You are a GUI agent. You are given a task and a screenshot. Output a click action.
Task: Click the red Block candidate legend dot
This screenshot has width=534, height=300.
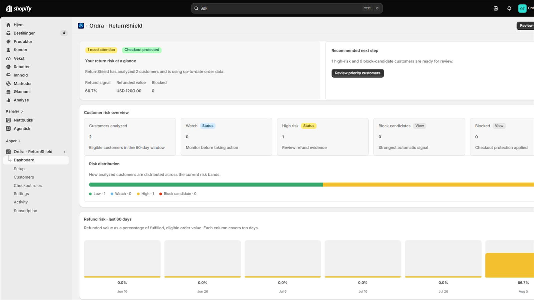coord(161,194)
